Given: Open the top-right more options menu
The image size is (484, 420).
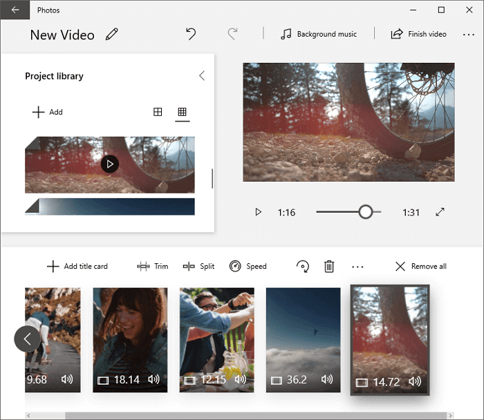Looking at the screenshot, I should pyautogui.click(x=468, y=35).
